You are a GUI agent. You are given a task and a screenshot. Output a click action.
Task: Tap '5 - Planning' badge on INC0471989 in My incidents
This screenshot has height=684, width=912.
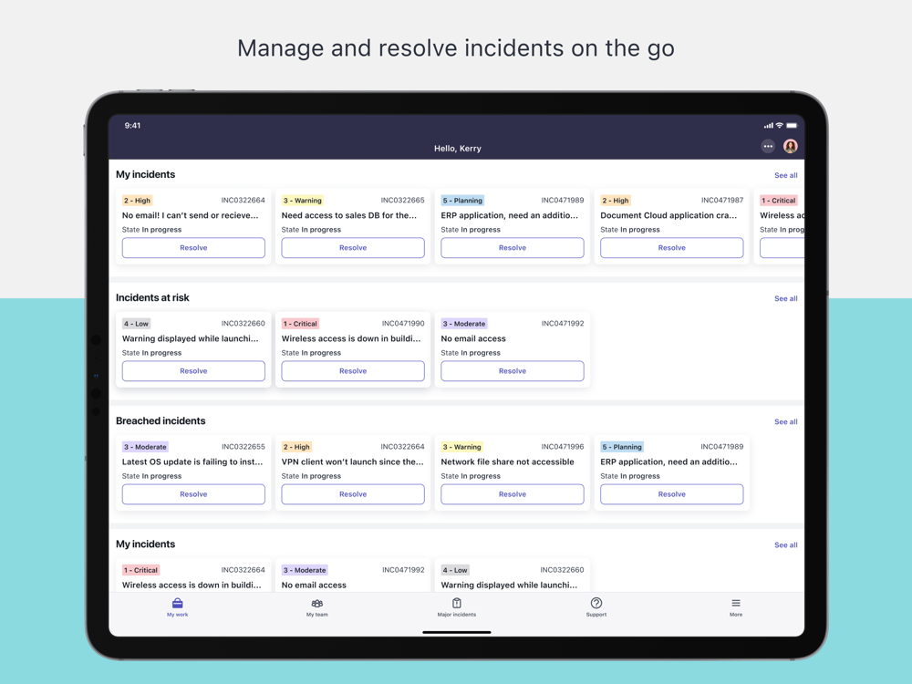point(462,200)
